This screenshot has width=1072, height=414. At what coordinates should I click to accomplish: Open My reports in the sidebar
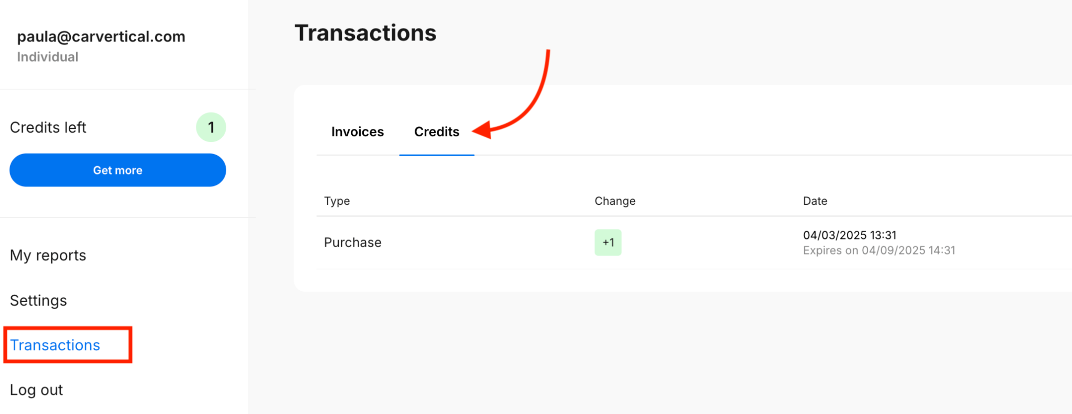[x=48, y=255]
